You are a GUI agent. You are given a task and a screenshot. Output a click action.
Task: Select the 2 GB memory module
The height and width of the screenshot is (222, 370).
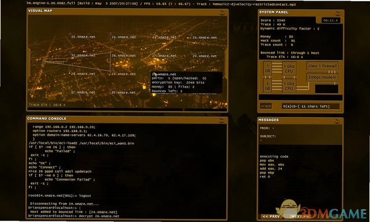tap(268, 86)
